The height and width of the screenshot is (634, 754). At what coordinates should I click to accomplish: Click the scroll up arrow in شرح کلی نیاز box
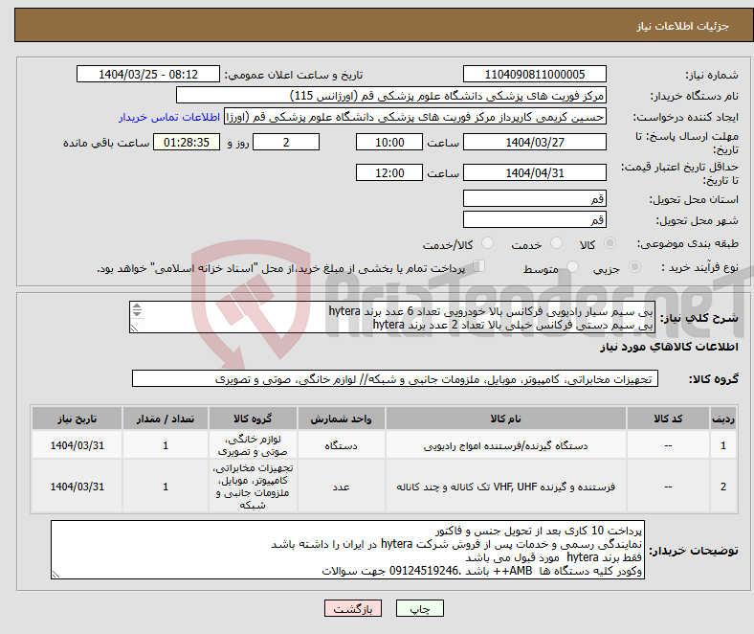pos(137,306)
